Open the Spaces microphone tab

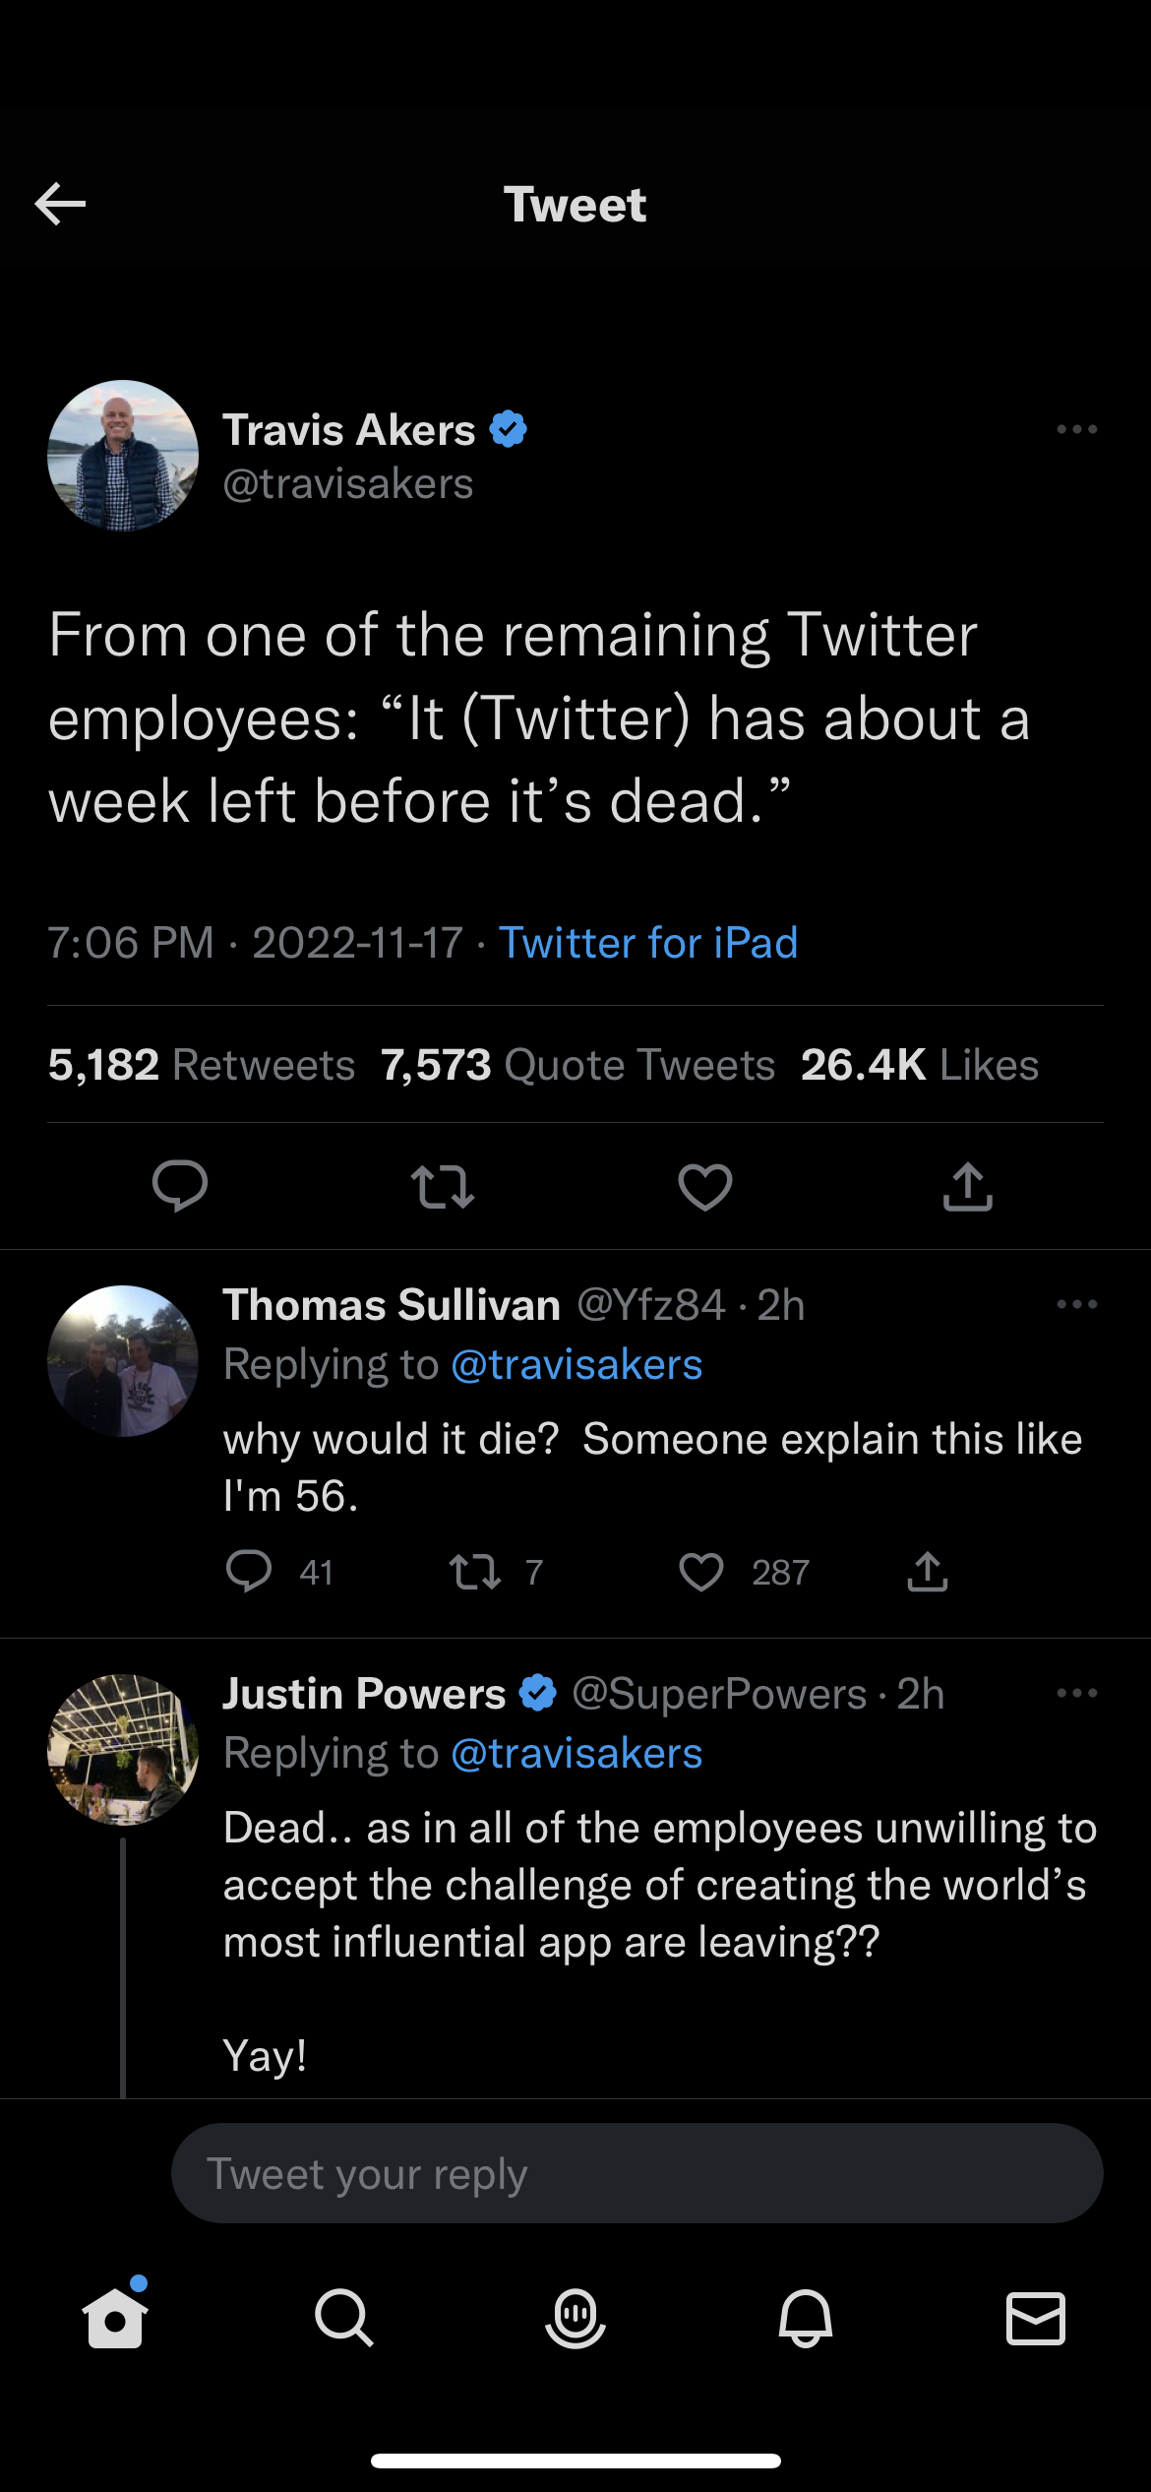[575, 2318]
